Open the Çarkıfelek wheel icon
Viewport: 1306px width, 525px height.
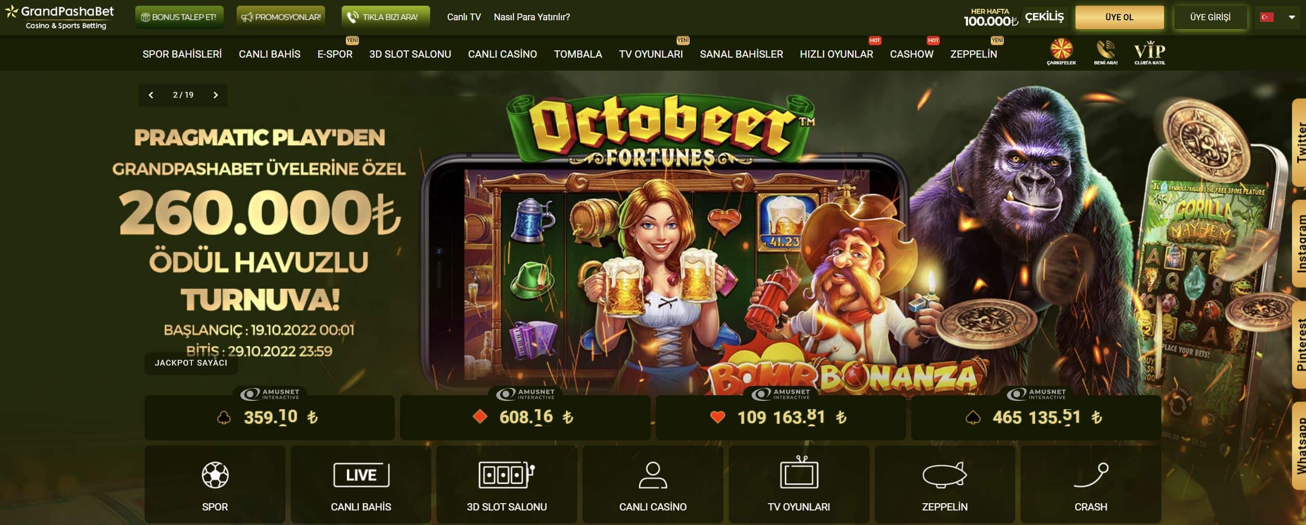(1061, 51)
